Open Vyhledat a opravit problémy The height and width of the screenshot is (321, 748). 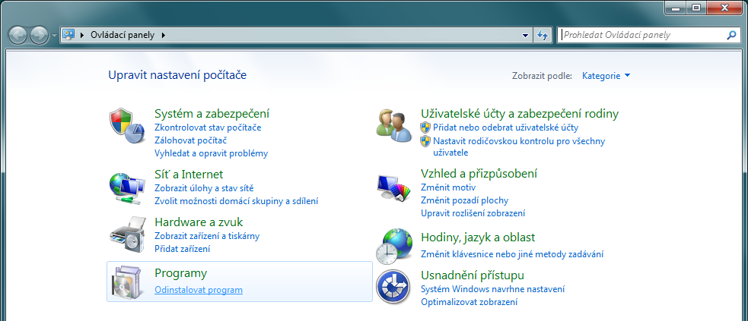tap(212, 153)
